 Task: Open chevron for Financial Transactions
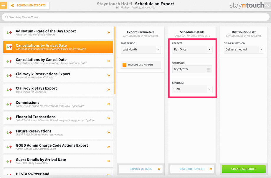[x=108, y=118]
